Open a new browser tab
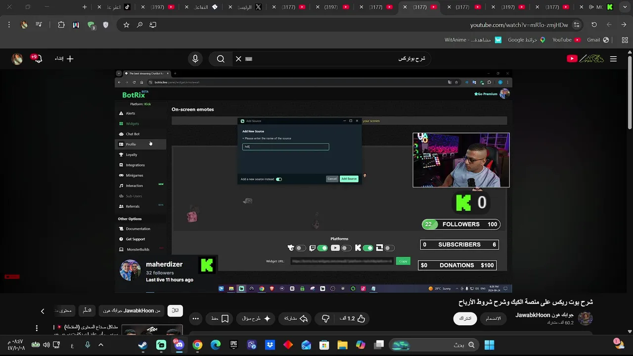 tap(85, 7)
